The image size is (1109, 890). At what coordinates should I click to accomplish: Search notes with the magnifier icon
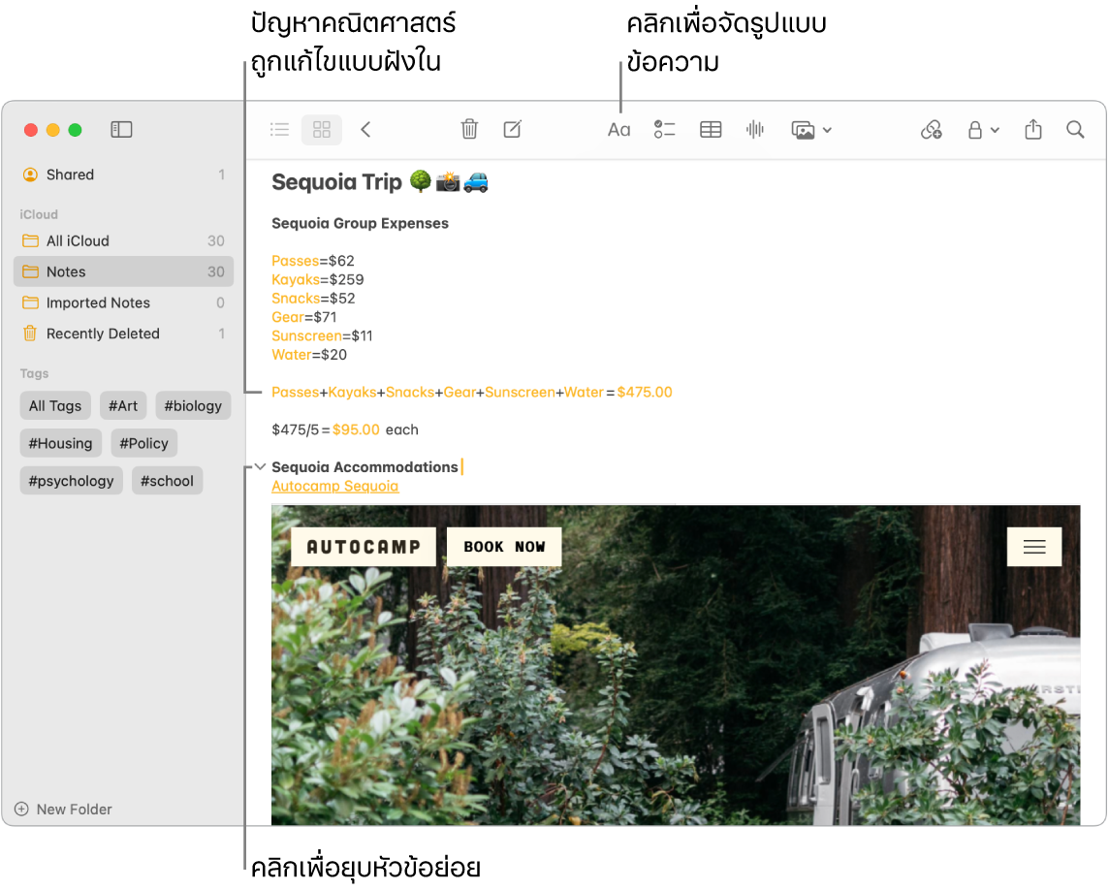click(x=1075, y=130)
